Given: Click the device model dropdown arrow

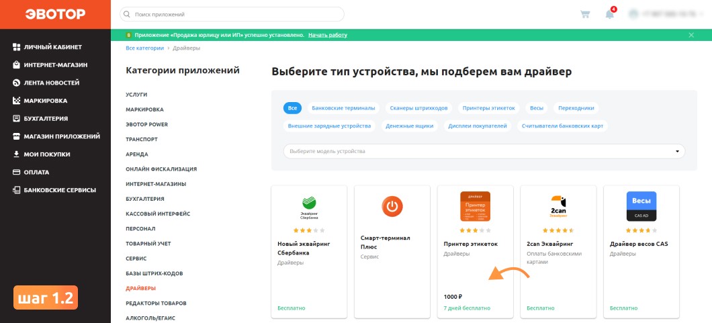Looking at the screenshot, I should tap(677, 151).
